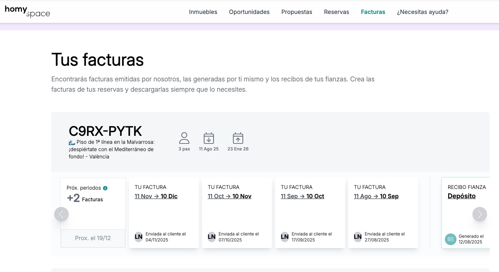
Task: Click the guests person icon
Action: [184, 138]
